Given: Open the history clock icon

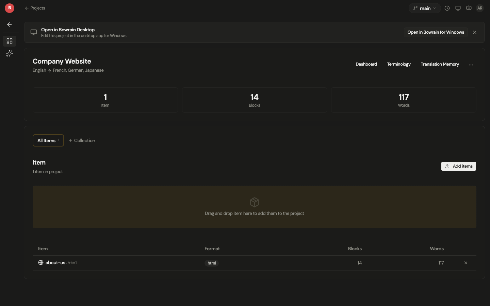Looking at the screenshot, I should click(447, 8).
